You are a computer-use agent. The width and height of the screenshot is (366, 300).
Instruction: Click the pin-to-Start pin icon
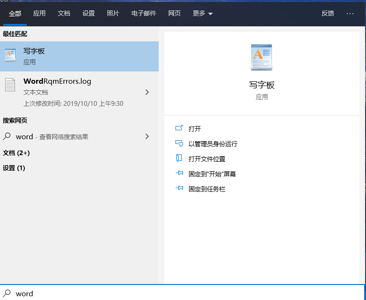click(179, 173)
